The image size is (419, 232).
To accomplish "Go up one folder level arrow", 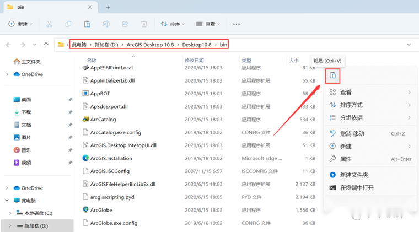I will (46, 45).
